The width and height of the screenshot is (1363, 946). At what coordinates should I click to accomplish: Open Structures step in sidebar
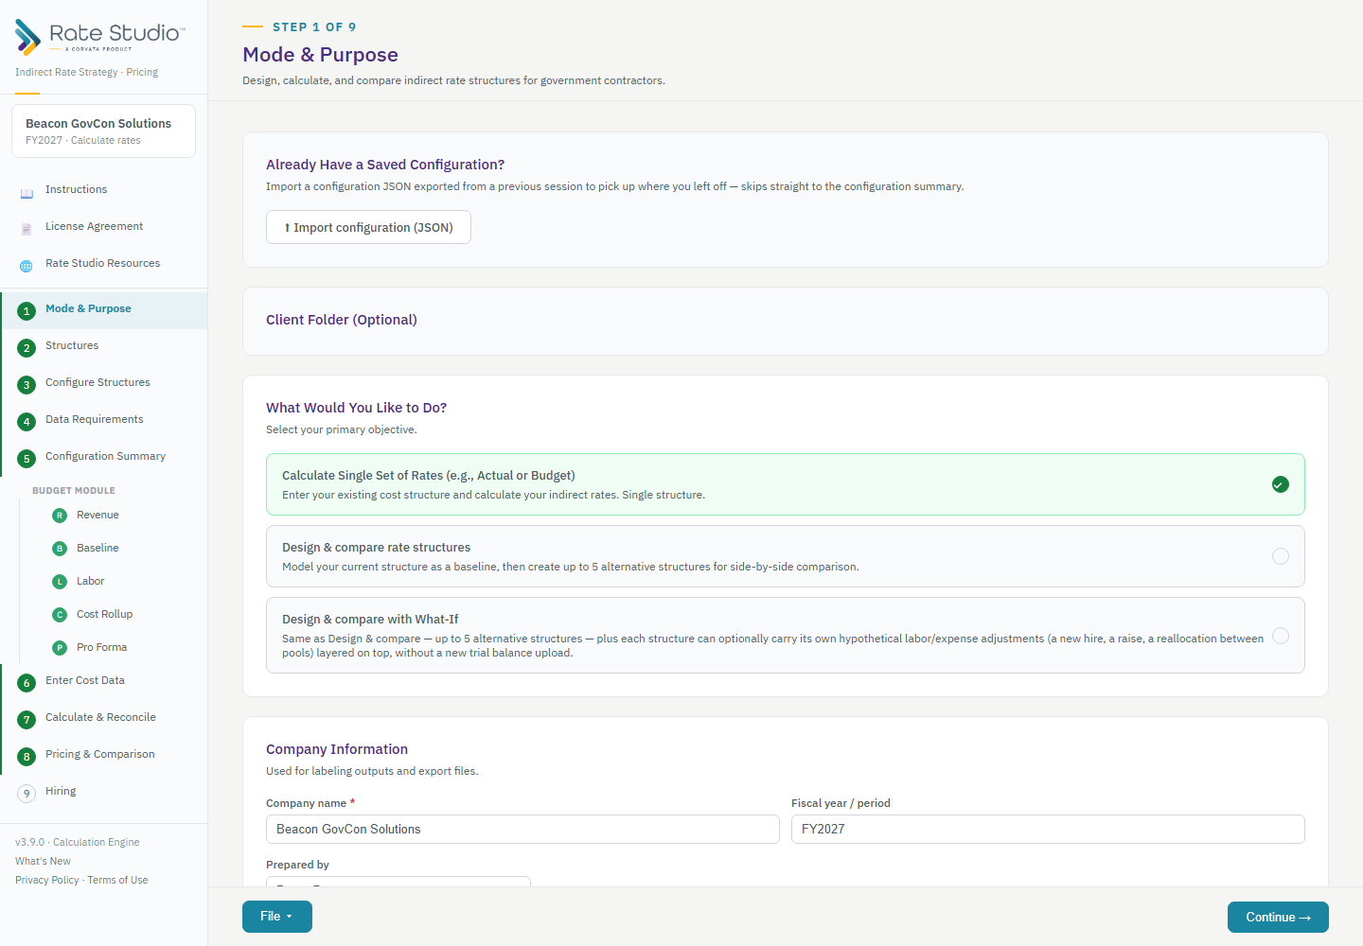tap(104, 346)
